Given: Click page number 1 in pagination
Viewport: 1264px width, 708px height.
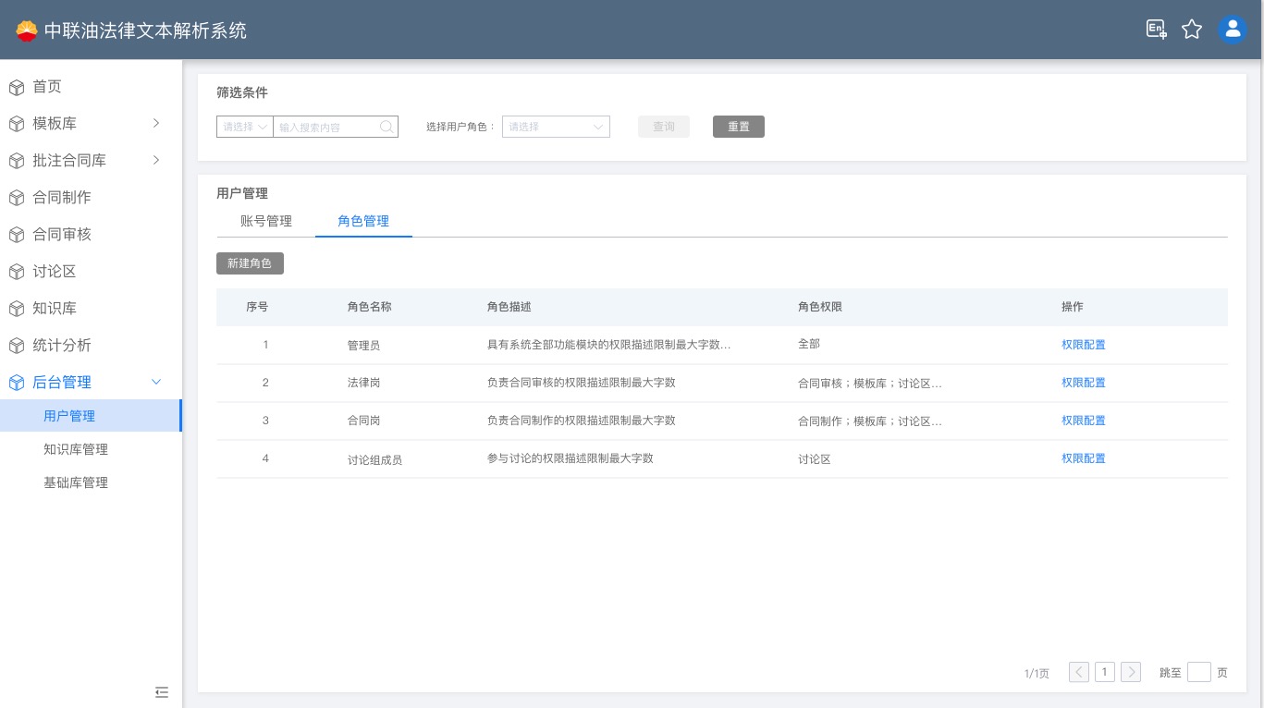Looking at the screenshot, I should click(1104, 672).
